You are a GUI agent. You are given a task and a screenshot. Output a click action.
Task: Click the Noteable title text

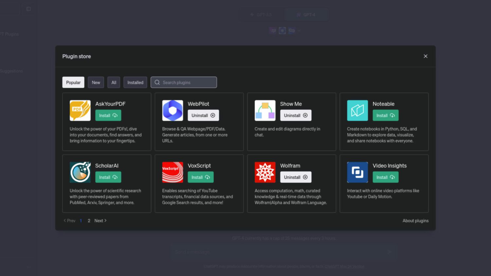point(383,104)
